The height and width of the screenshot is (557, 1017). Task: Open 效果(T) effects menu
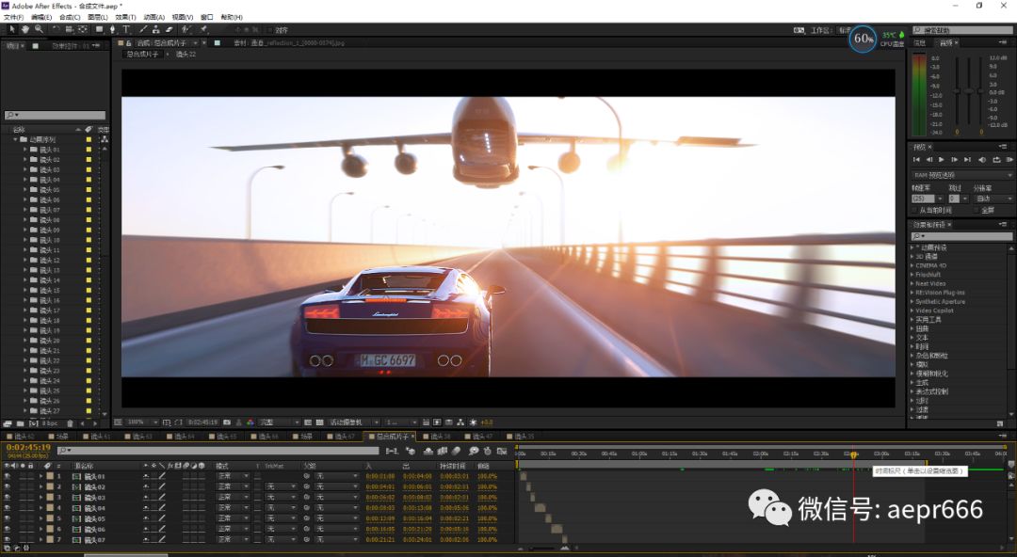tap(125, 17)
